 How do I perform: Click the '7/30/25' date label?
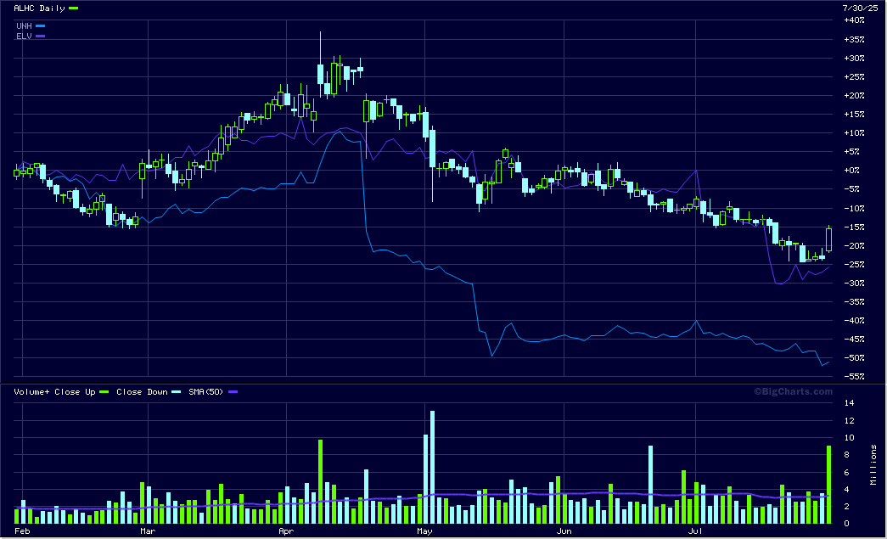click(860, 8)
